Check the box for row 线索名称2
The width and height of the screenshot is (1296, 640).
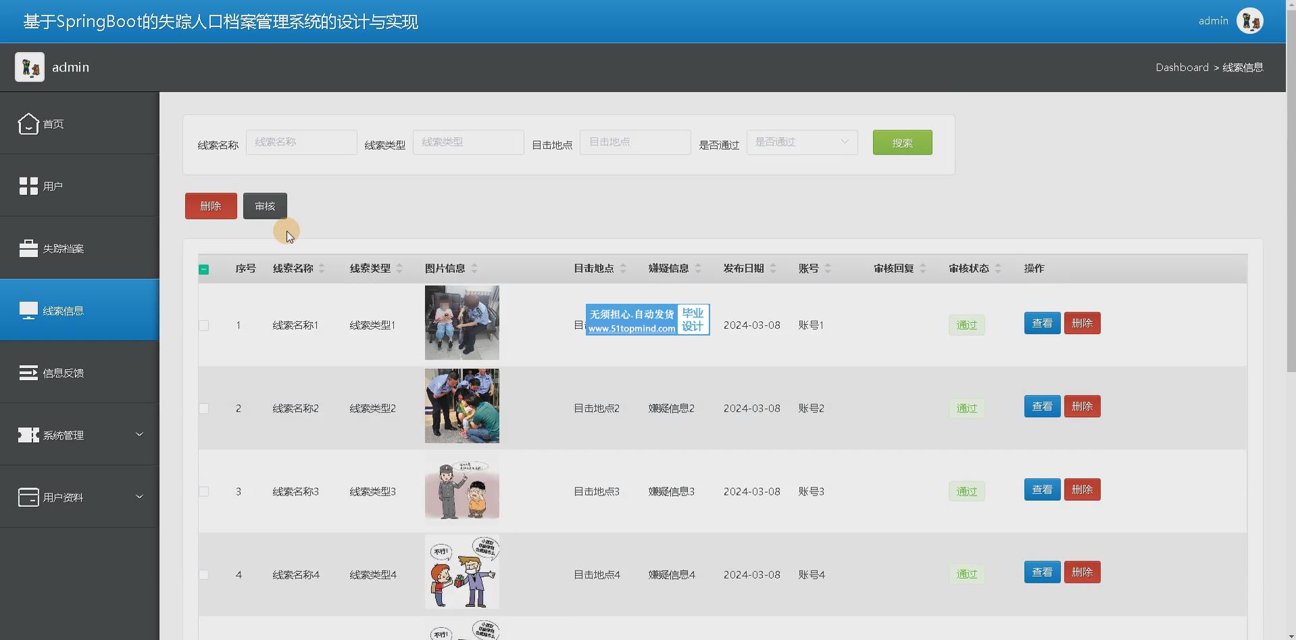tap(204, 408)
